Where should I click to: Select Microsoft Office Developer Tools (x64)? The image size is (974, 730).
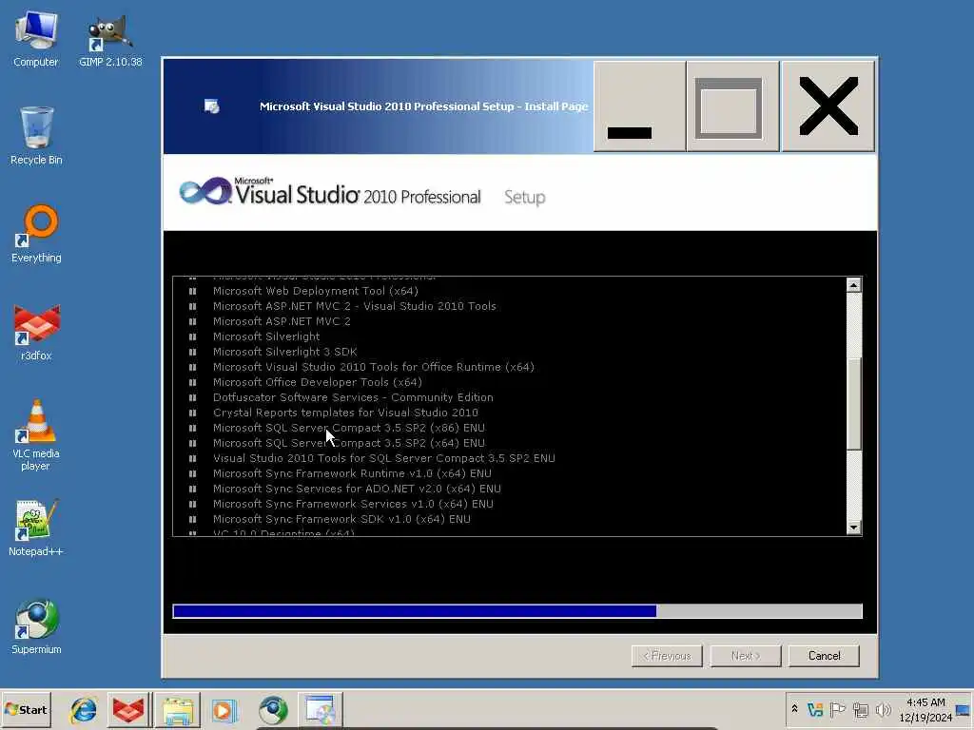click(x=318, y=382)
